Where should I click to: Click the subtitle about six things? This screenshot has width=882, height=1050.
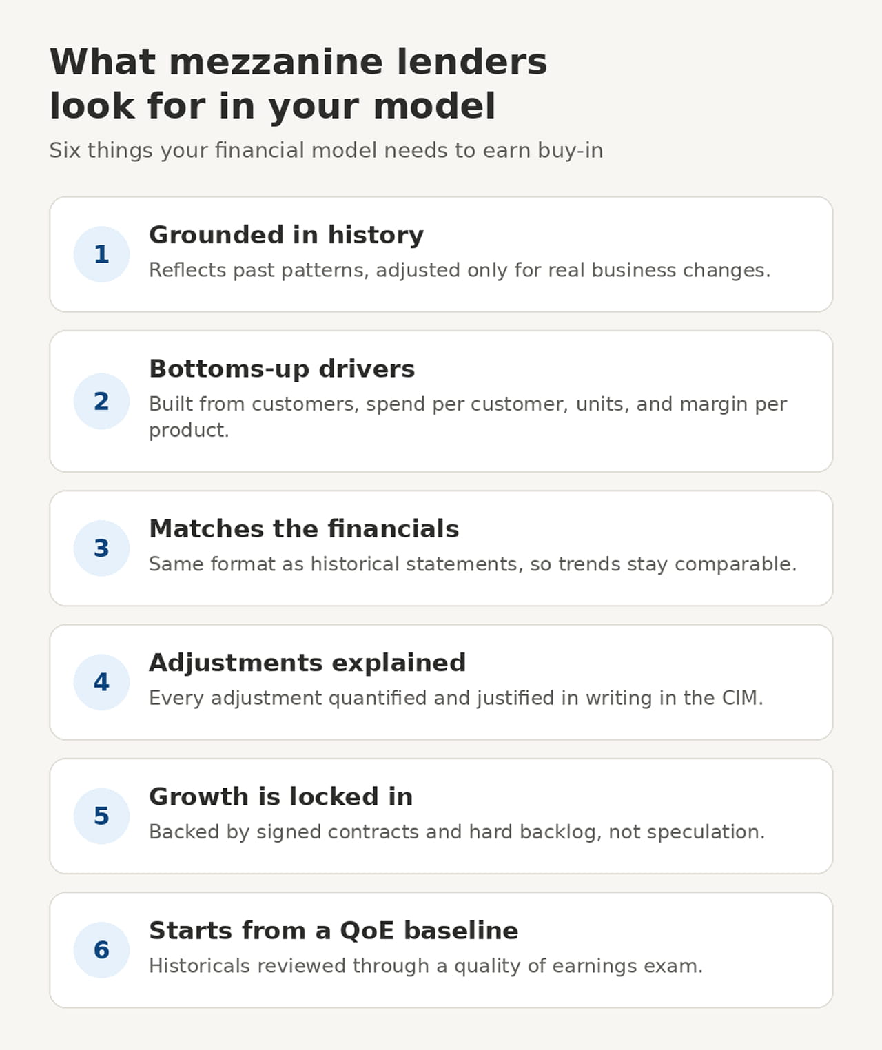coord(326,150)
